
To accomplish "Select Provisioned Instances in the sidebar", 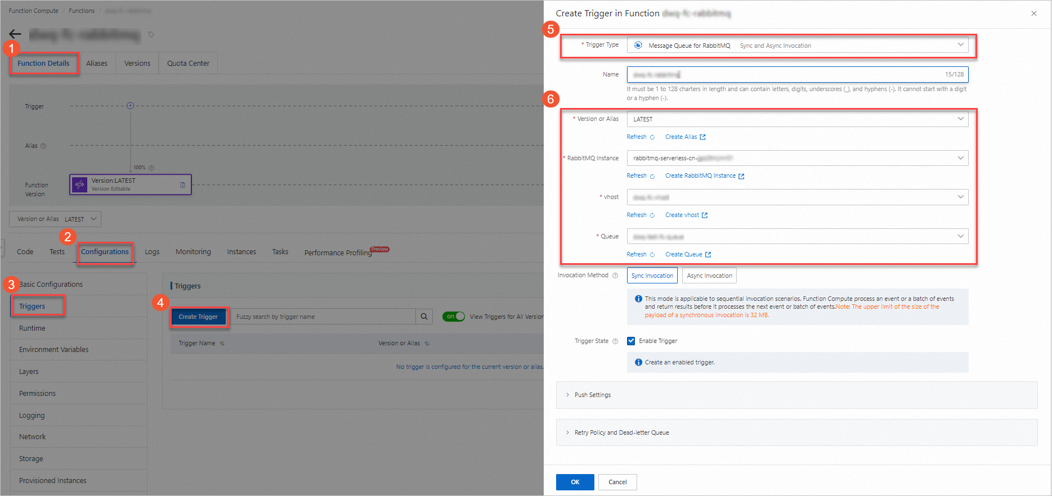I will point(79,481).
